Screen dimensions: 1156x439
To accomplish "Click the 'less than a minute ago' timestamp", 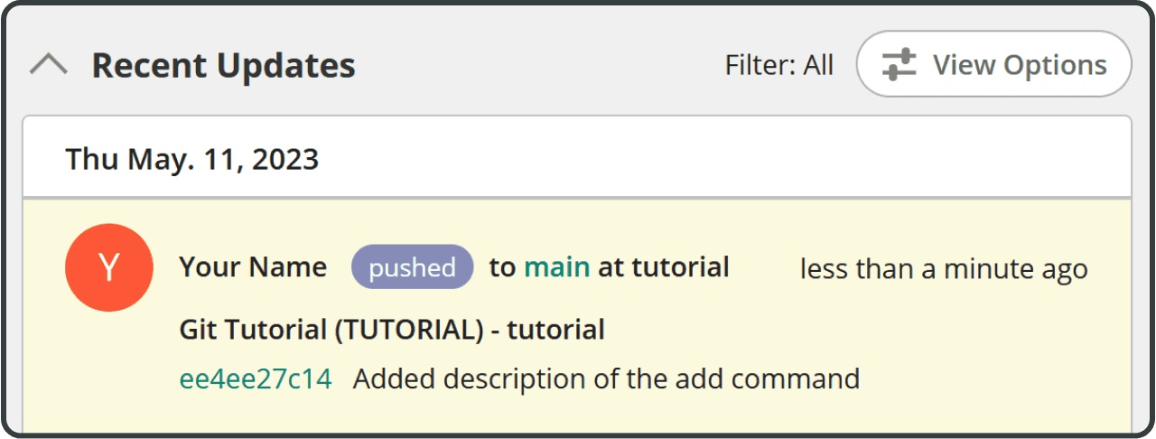I will (x=944, y=269).
